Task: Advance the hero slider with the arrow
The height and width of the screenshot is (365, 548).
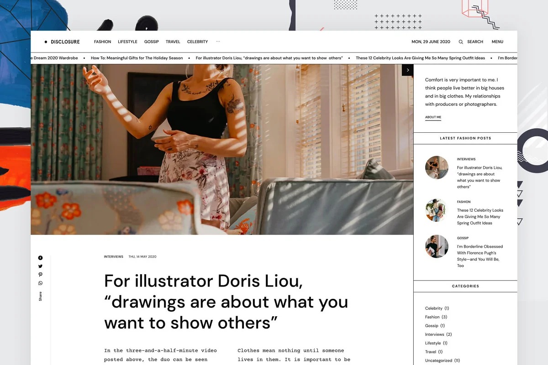Action: 407,70
